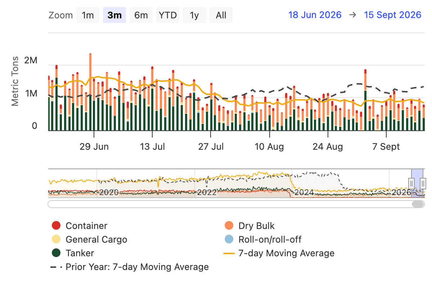
Task: Click the 2022 label in navigator
Action: (207, 193)
